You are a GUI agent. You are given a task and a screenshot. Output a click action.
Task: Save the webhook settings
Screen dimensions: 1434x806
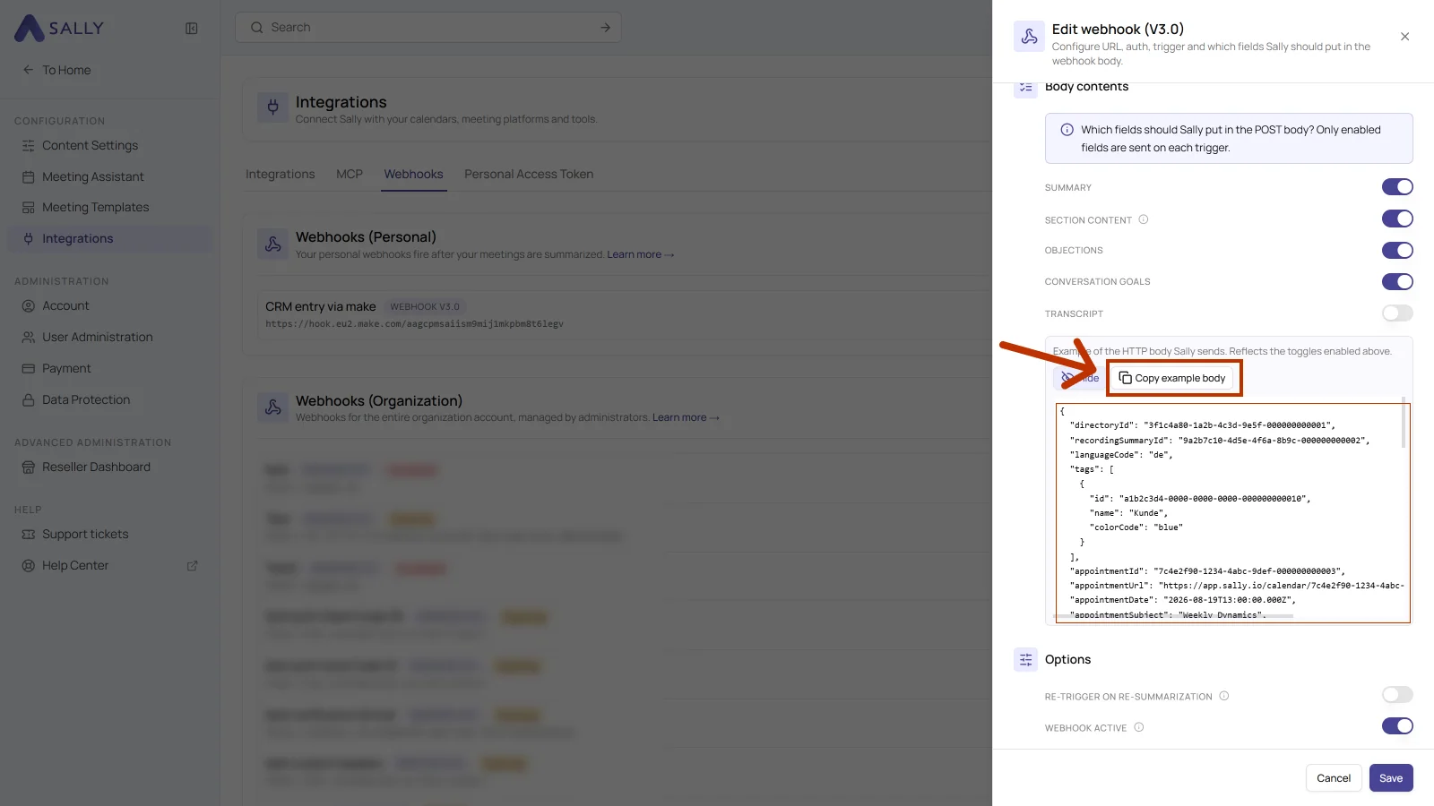1391,777
